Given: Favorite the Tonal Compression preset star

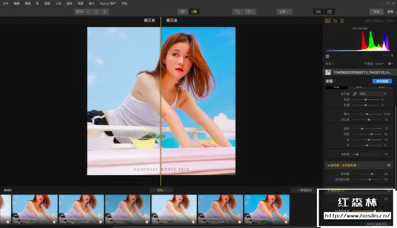Looking at the screenshot, I should click(x=239, y=222).
